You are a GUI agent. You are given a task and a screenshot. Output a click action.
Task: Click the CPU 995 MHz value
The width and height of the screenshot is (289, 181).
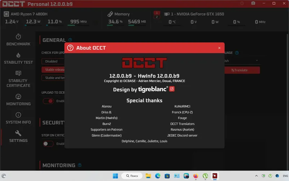[78, 22]
